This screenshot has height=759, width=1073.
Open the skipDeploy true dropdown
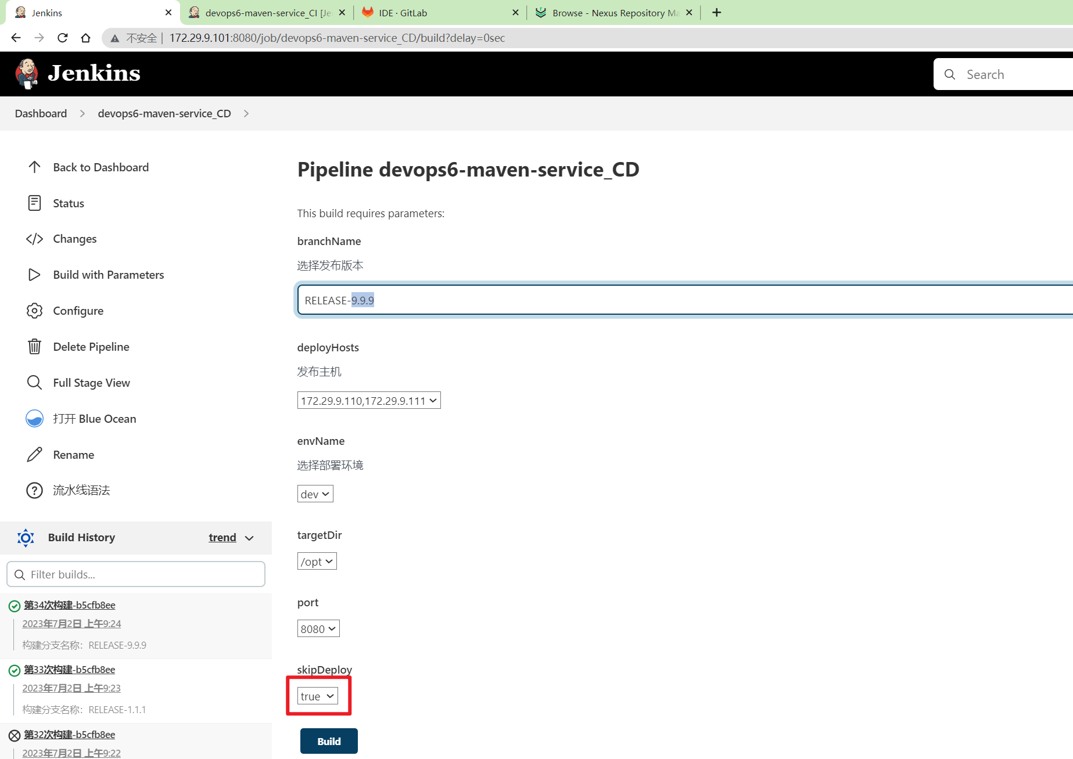pyautogui.click(x=318, y=696)
